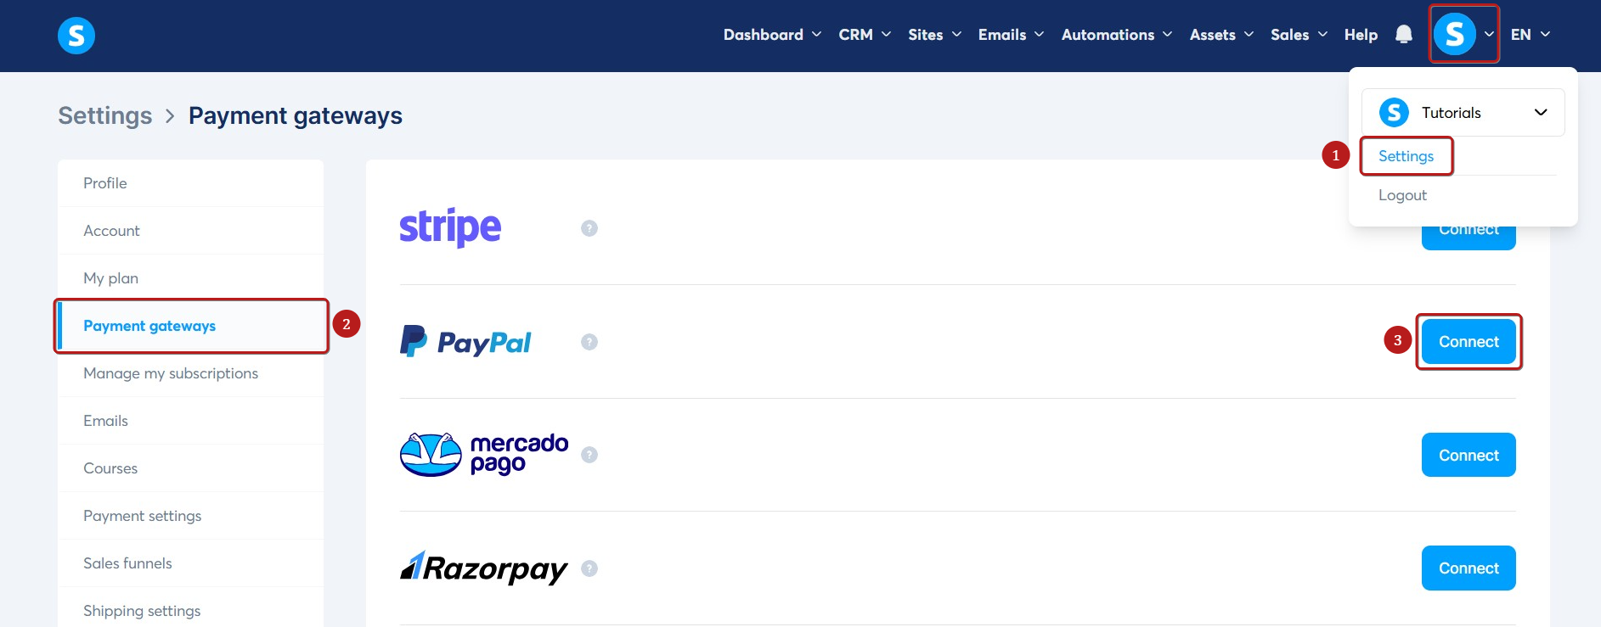Expand the Automations menu

tap(1116, 35)
